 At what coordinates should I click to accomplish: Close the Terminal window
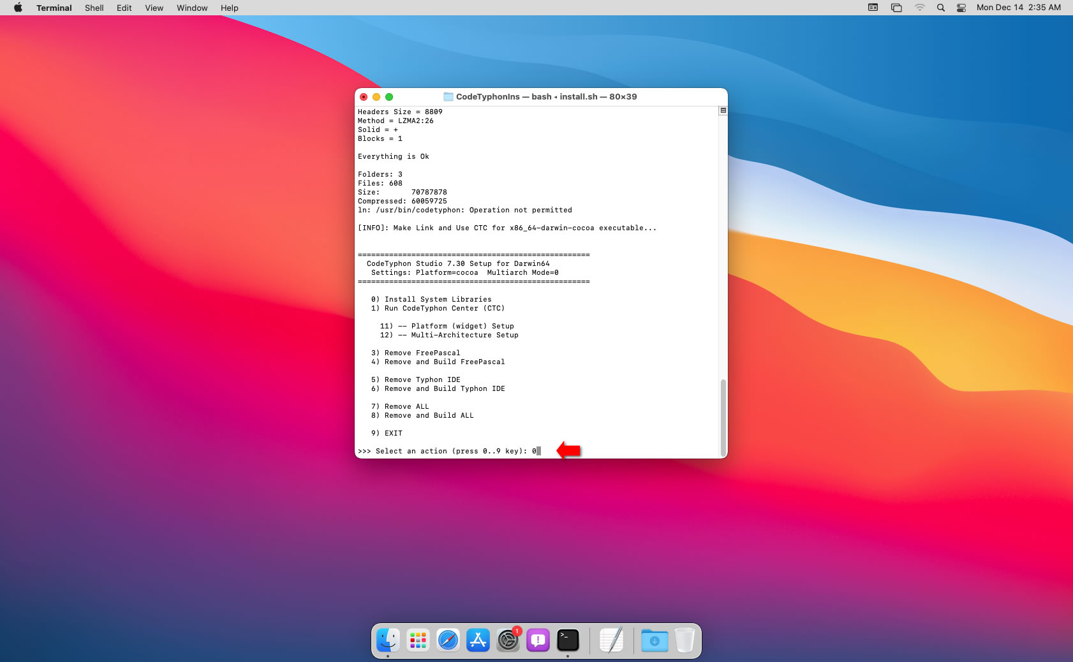(x=364, y=97)
